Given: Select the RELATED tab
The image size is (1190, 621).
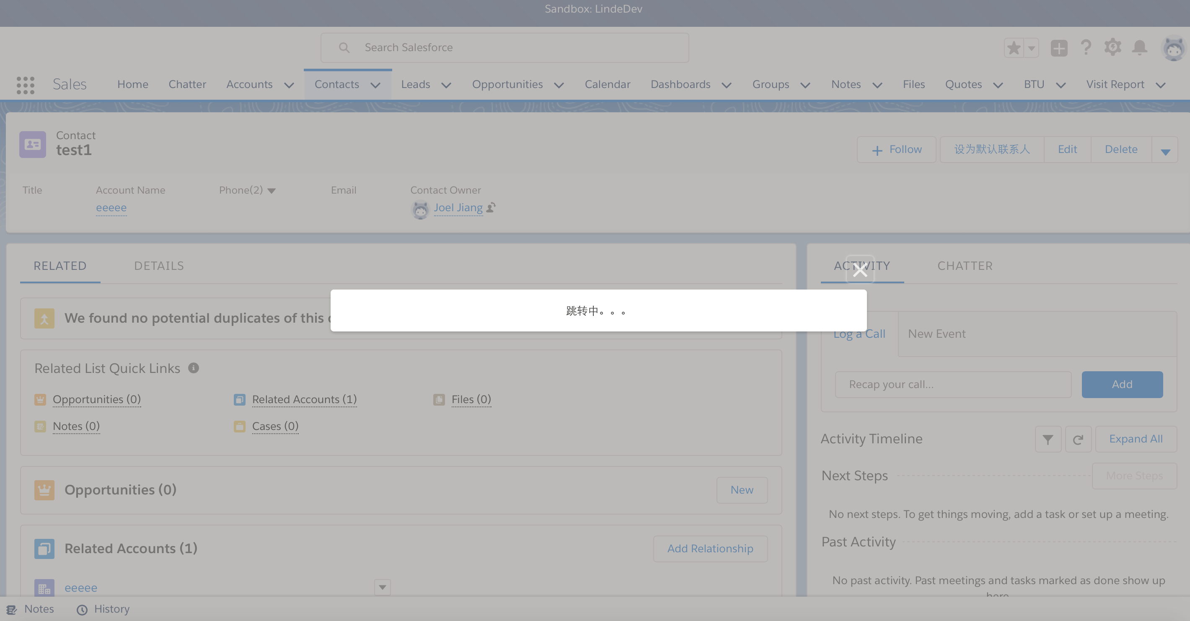Looking at the screenshot, I should click(x=60, y=266).
